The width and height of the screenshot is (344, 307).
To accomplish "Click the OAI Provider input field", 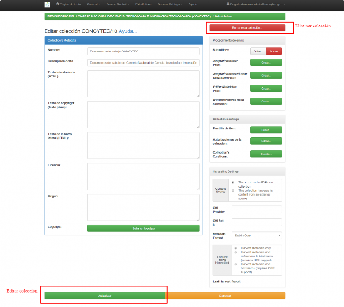I will pyautogui.click(x=257, y=209).
